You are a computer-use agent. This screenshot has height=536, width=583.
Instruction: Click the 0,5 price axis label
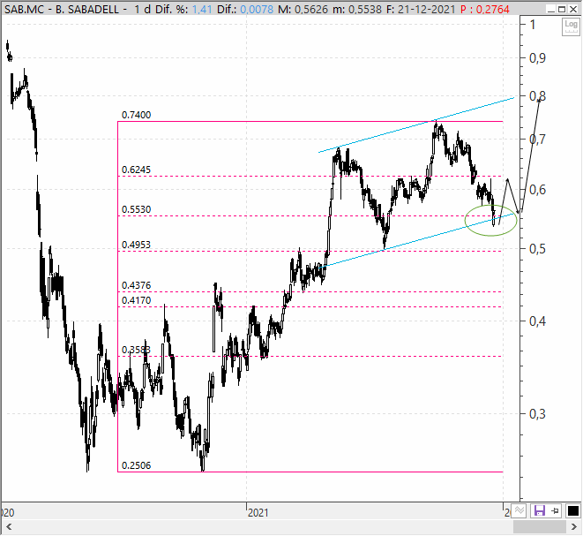pos(538,249)
